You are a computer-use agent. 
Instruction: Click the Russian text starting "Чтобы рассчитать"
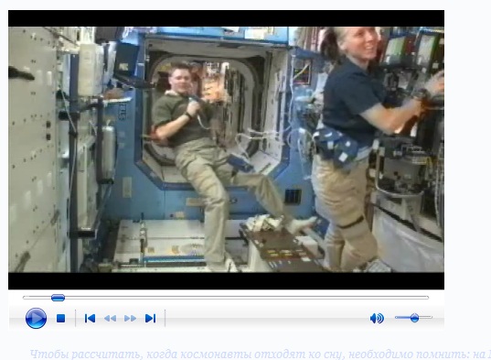[x=257, y=355]
